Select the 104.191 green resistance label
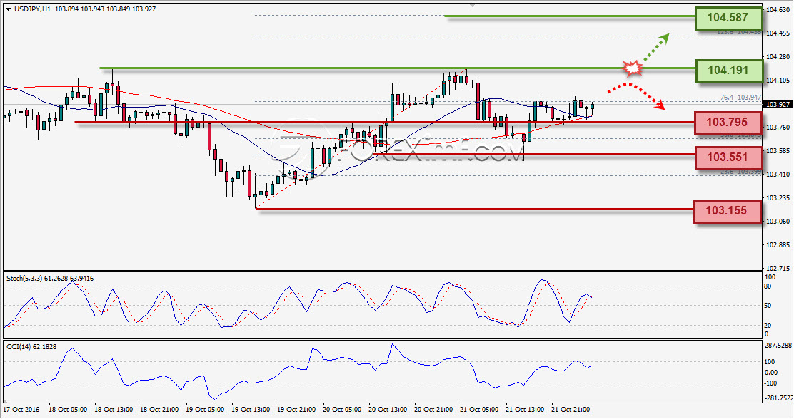This screenshot has height=419, width=794. click(729, 71)
